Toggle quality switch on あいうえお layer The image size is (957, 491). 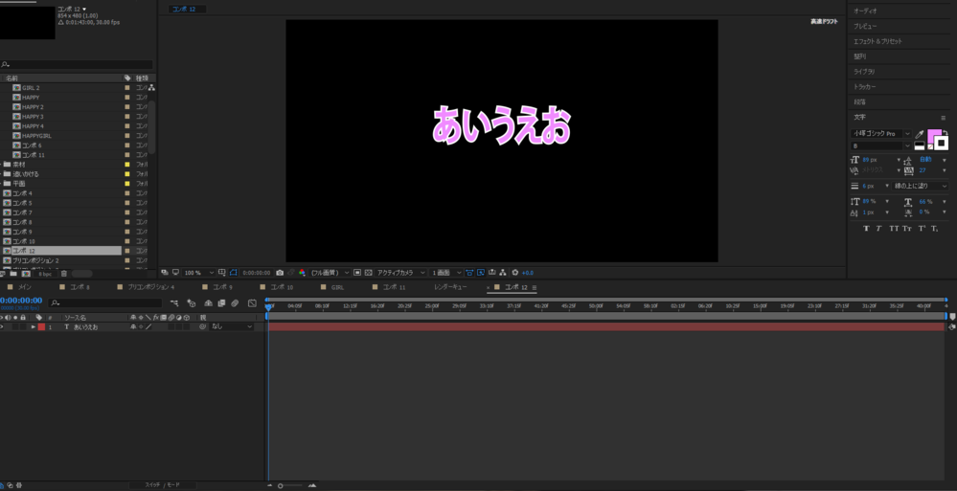point(148,327)
